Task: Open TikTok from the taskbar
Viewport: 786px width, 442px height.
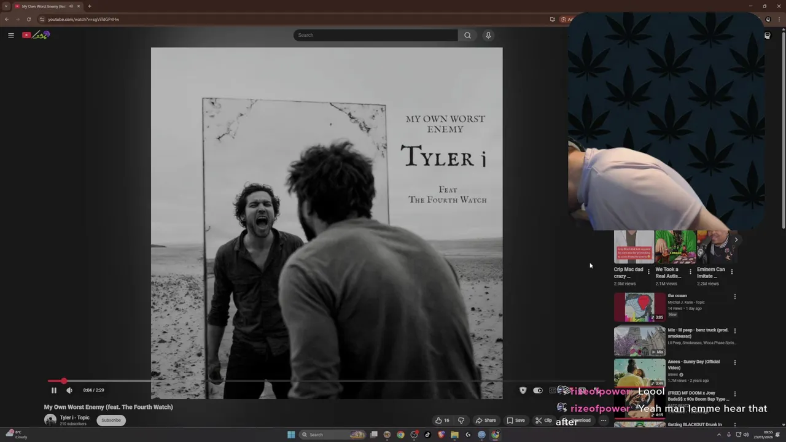Action: tap(427, 435)
